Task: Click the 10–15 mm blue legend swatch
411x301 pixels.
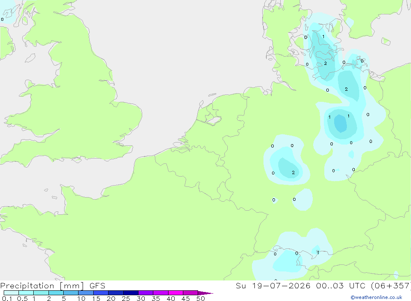Action: click(86, 293)
